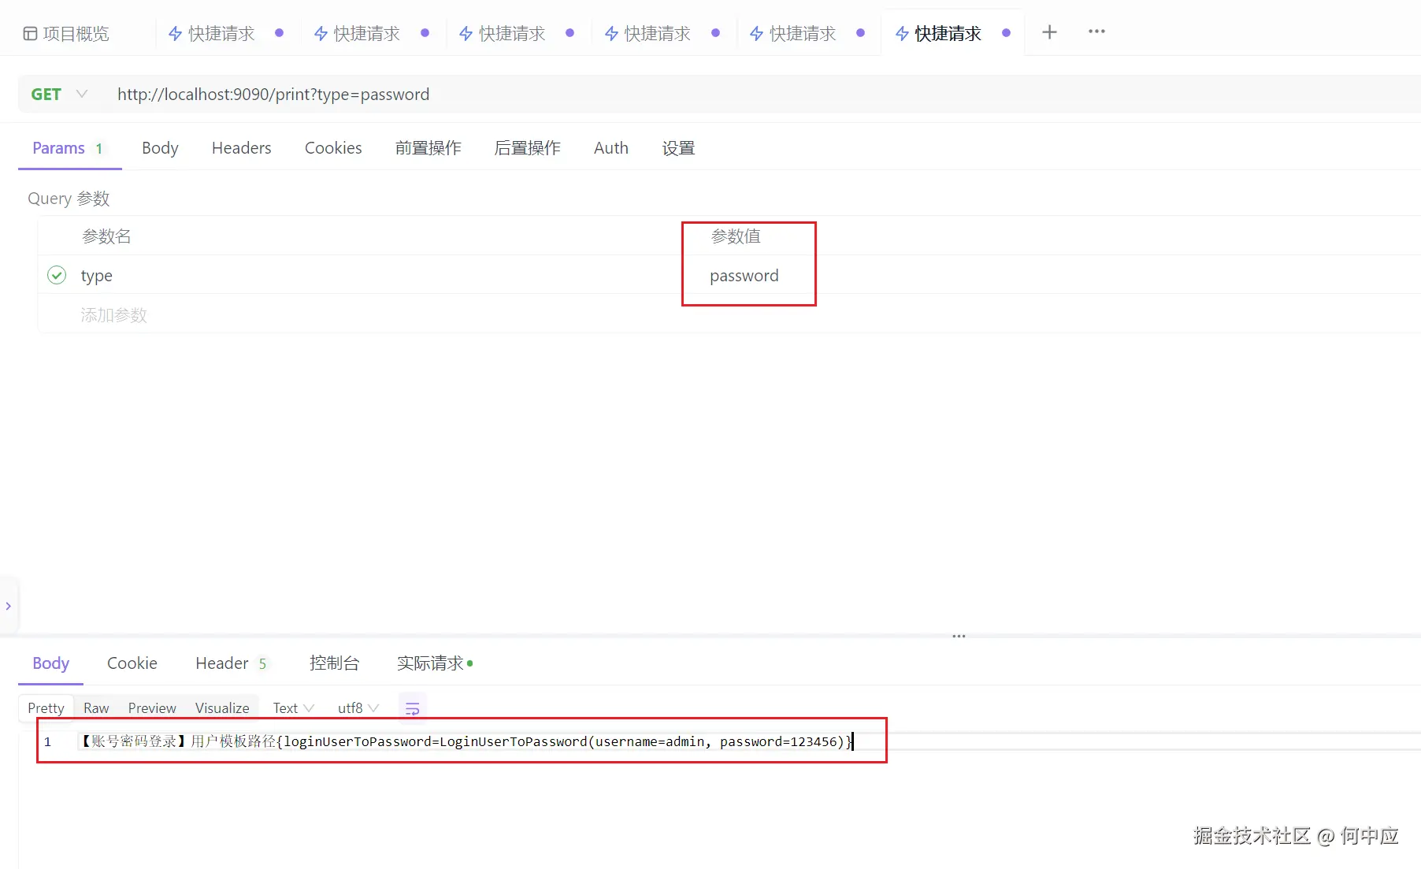Screen dimensions: 1421x869
Task: Open the Text format dropdown
Action: click(x=292, y=707)
